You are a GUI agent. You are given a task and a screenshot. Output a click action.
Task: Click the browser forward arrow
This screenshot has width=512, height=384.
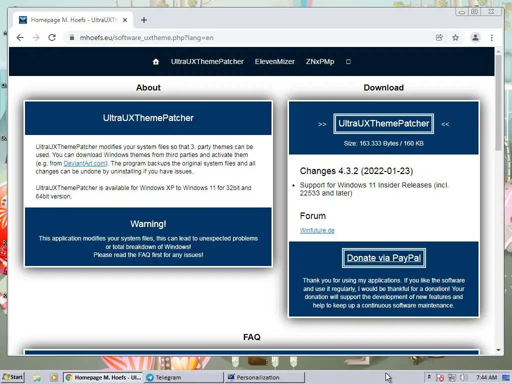tap(36, 37)
